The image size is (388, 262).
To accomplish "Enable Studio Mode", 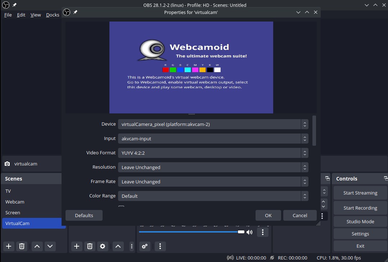I will [x=360, y=221].
